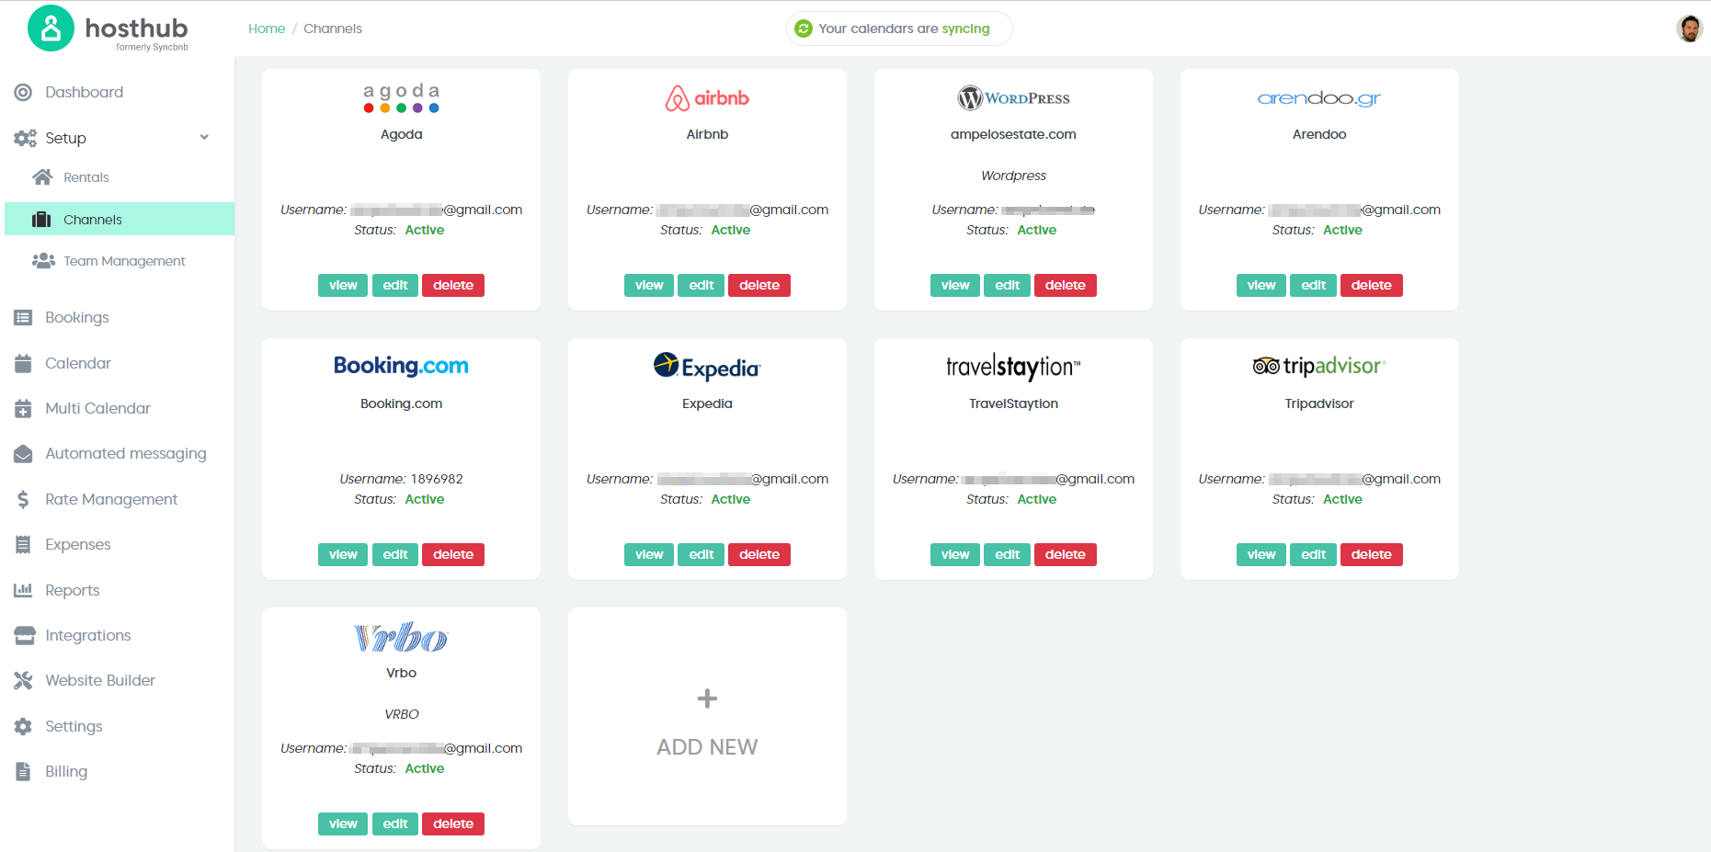This screenshot has width=1711, height=852.
Task: Click the Website Builder tools icon
Action: (x=23, y=680)
